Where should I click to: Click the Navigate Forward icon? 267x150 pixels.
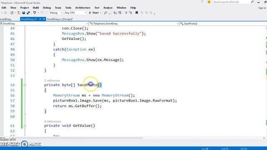point(5,13)
